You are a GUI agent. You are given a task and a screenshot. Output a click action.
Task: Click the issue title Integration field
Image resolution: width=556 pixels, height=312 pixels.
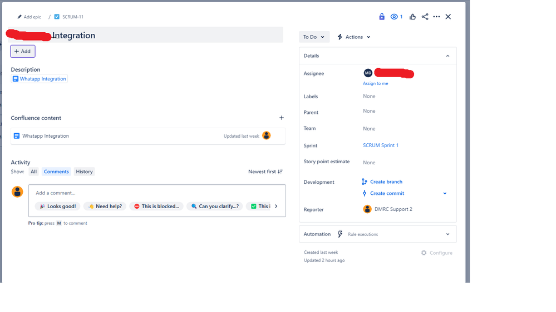coord(145,35)
